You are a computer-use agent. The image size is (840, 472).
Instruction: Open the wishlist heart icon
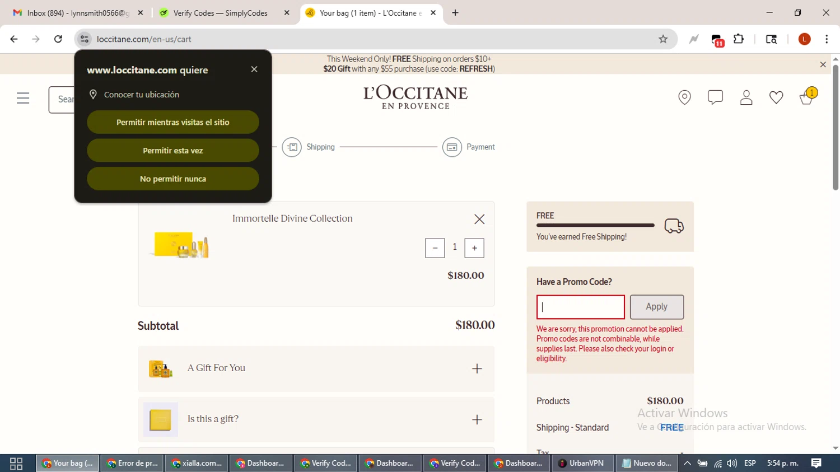coord(776,97)
